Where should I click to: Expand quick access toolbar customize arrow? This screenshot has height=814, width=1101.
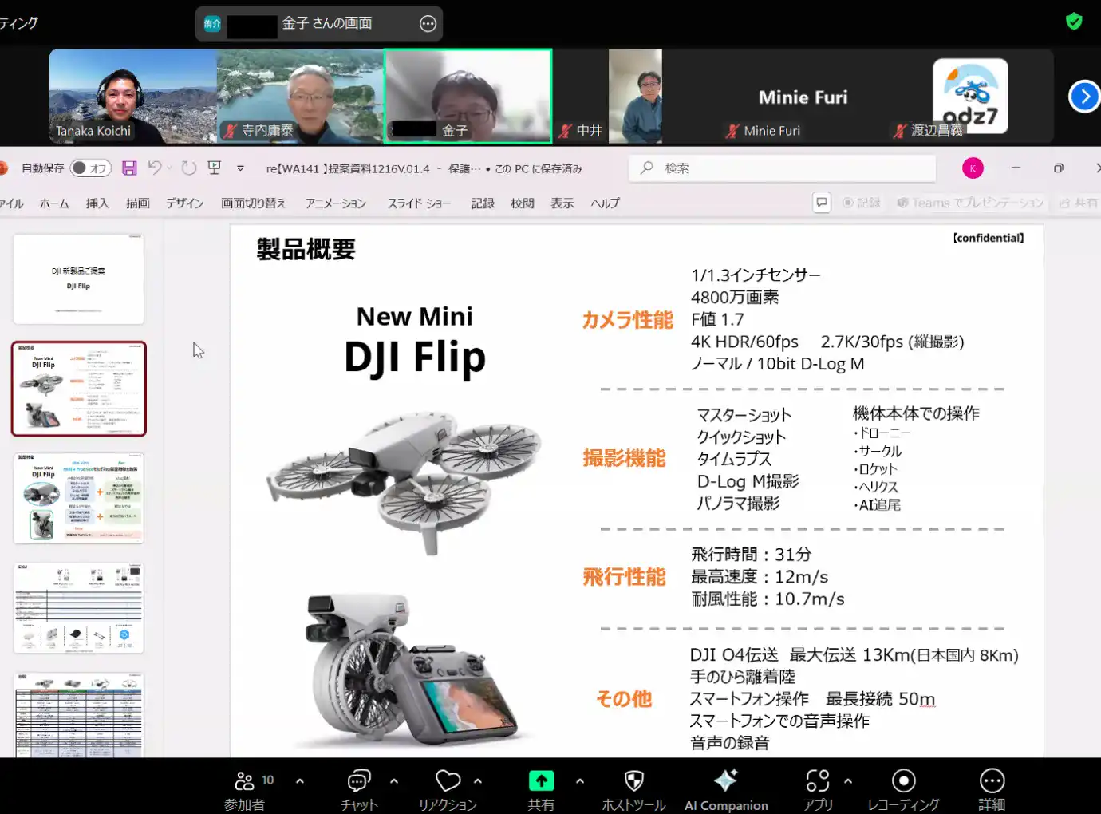240,168
